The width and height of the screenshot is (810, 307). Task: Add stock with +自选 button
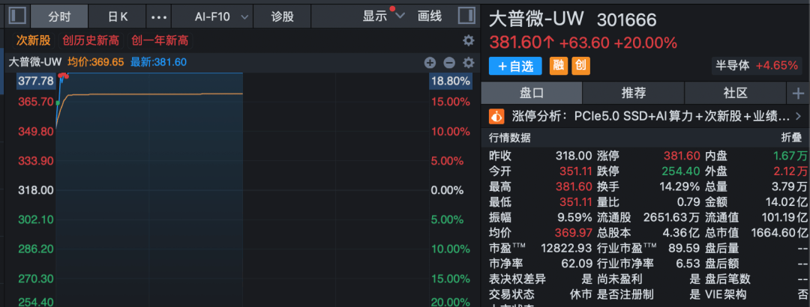(x=515, y=66)
